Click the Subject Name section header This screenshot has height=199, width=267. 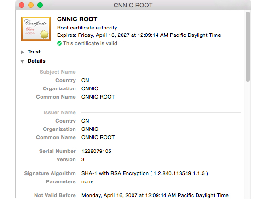58,72
